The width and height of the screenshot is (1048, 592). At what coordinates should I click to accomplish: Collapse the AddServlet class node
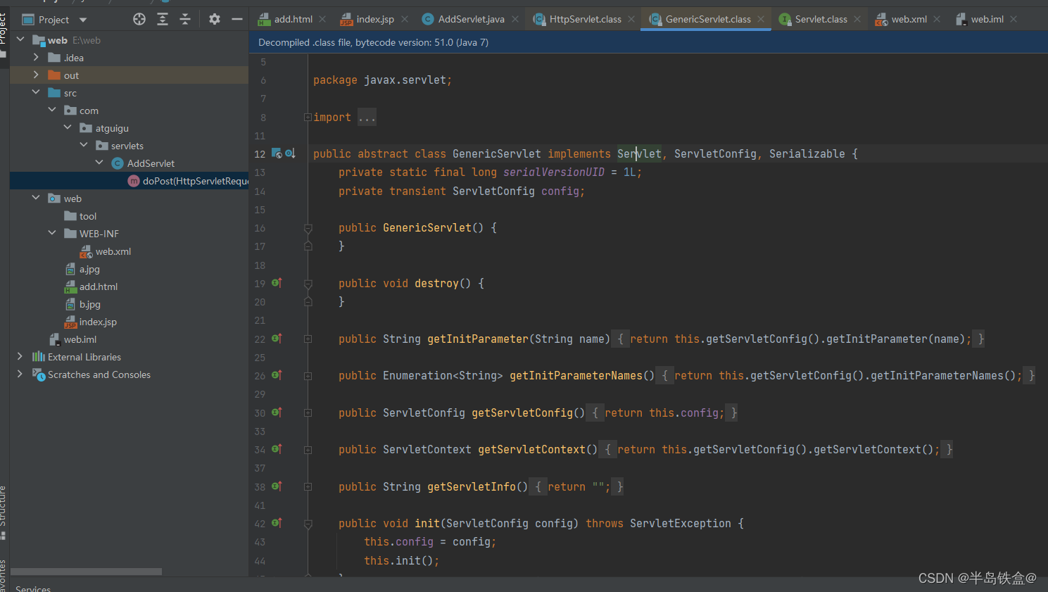(99, 163)
